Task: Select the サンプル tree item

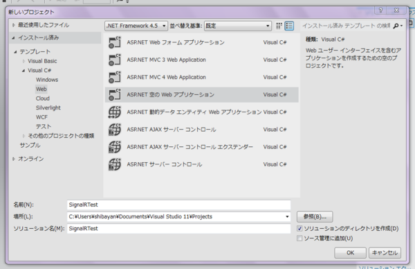Action: (30, 145)
